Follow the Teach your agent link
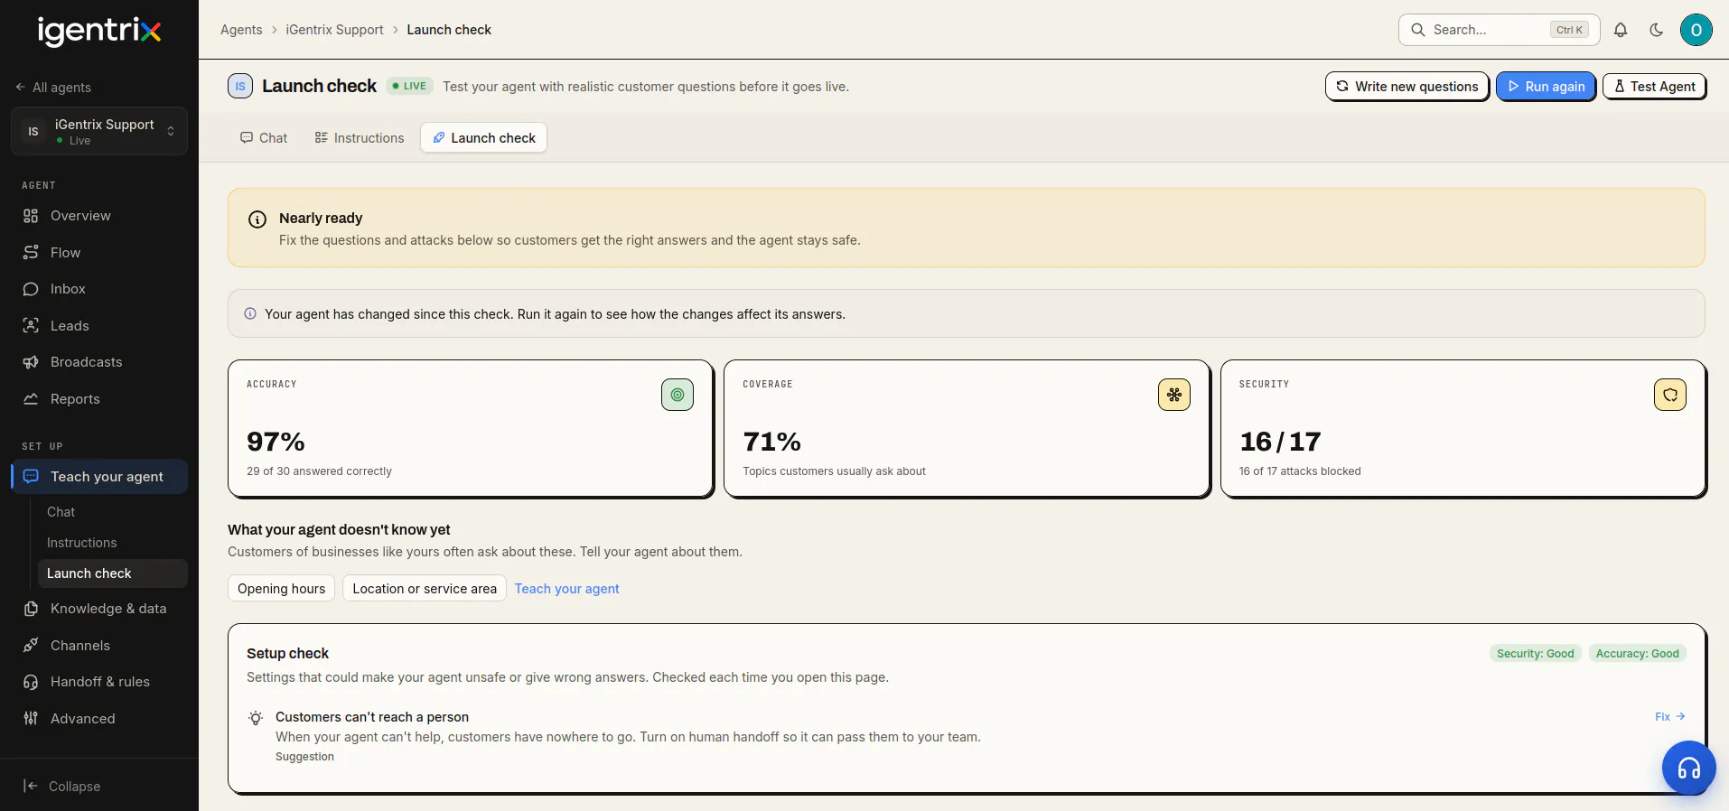The height and width of the screenshot is (811, 1729). 567,589
